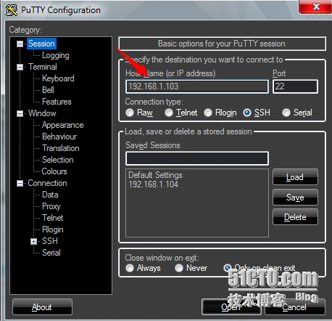Open the Telnet settings in category tree
Image resolution: width=332 pixels, height=321 pixels.
tap(53, 218)
